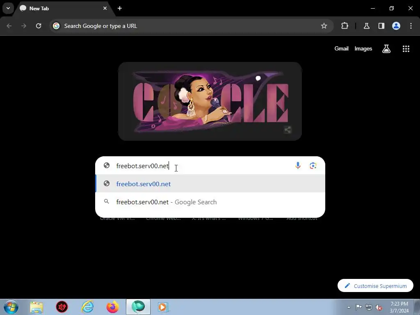The image size is (420, 315).
Task: Click Show desktop strip
Action: [x=417, y=307]
